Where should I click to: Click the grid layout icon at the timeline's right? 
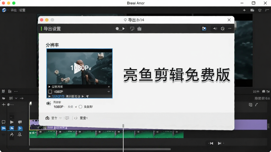click(250, 104)
